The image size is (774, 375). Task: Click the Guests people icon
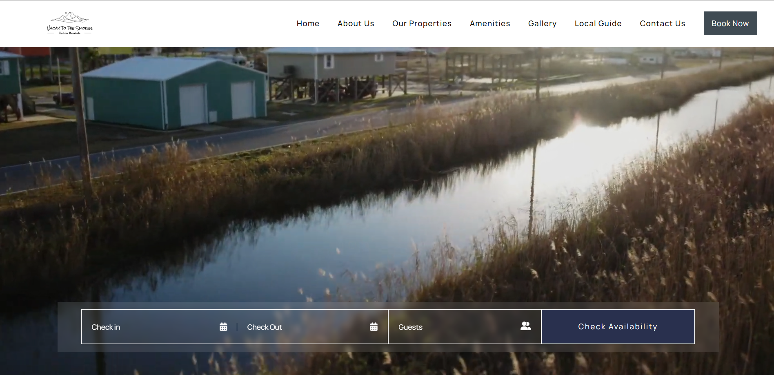[525, 326]
